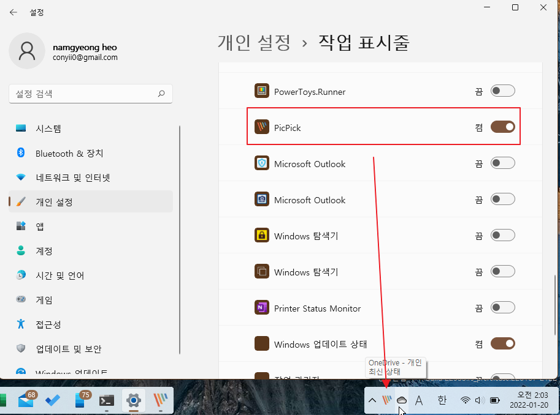Maximize the 설정 window
The image size is (560, 415).
coord(515,7)
